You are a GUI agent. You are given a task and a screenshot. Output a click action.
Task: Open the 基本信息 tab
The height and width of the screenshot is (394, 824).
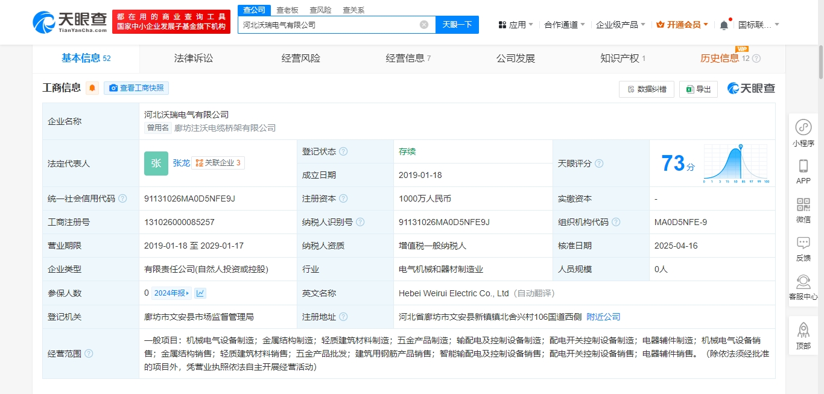point(86,59)
